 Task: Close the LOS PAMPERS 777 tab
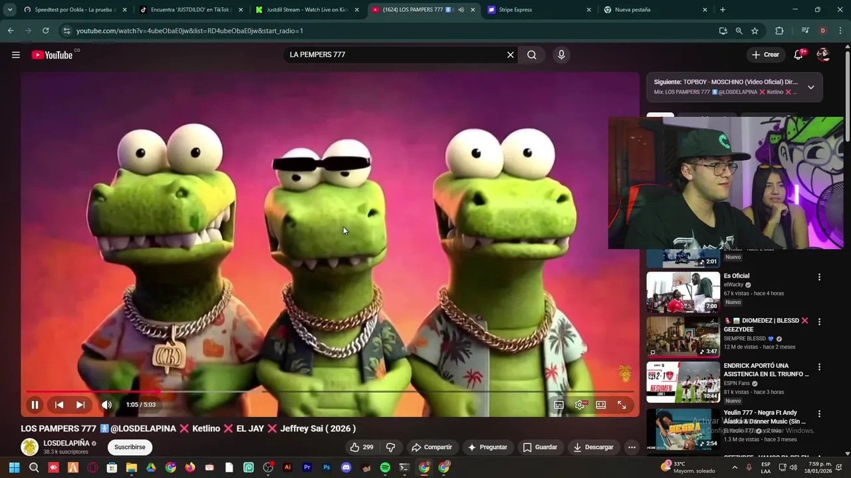coord(473,10)
